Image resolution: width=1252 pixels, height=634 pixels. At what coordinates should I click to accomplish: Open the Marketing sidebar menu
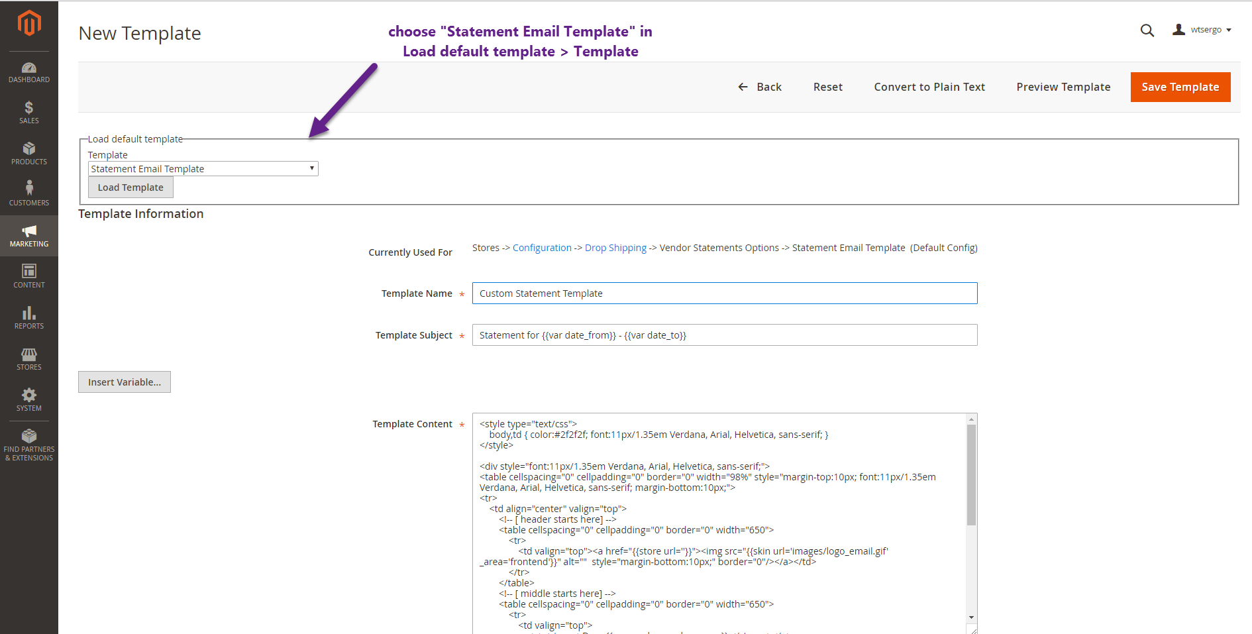pyautogui.click(x=29, y=236)
